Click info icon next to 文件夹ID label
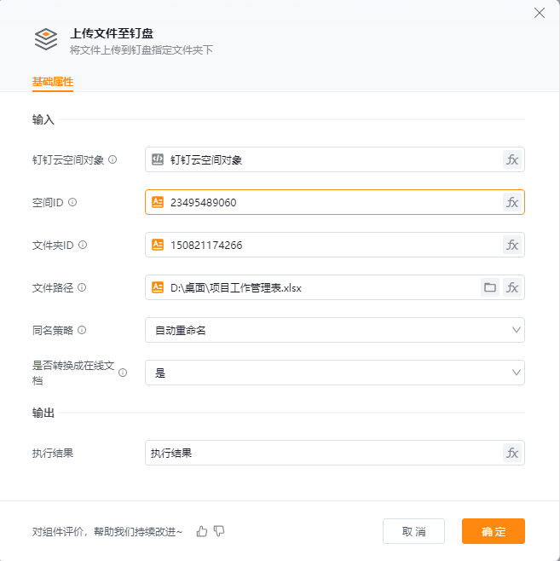This screenshot has height=561, width=560. click(83, 245)
